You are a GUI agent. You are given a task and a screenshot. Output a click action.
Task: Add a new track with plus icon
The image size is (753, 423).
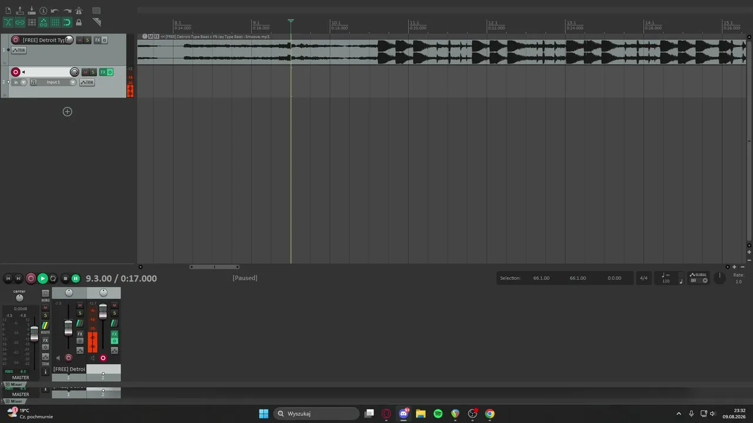coord(67,112)
